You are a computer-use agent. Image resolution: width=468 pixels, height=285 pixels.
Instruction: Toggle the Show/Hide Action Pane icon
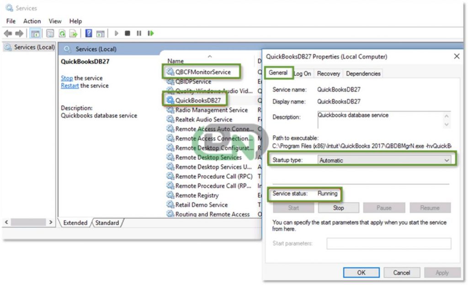(100, 33)
